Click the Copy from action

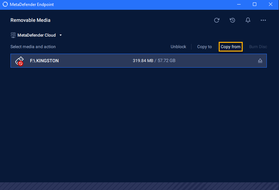[231, 47]
